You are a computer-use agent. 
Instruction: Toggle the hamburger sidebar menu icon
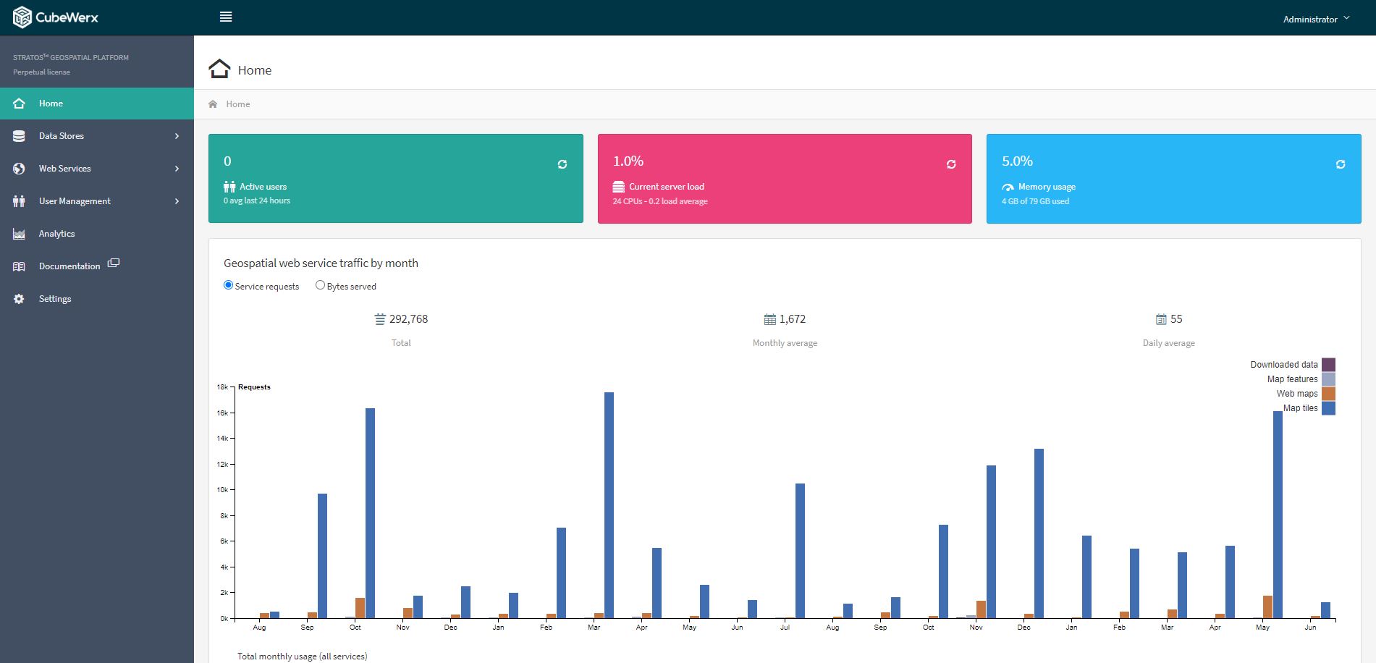pos(226,17)
